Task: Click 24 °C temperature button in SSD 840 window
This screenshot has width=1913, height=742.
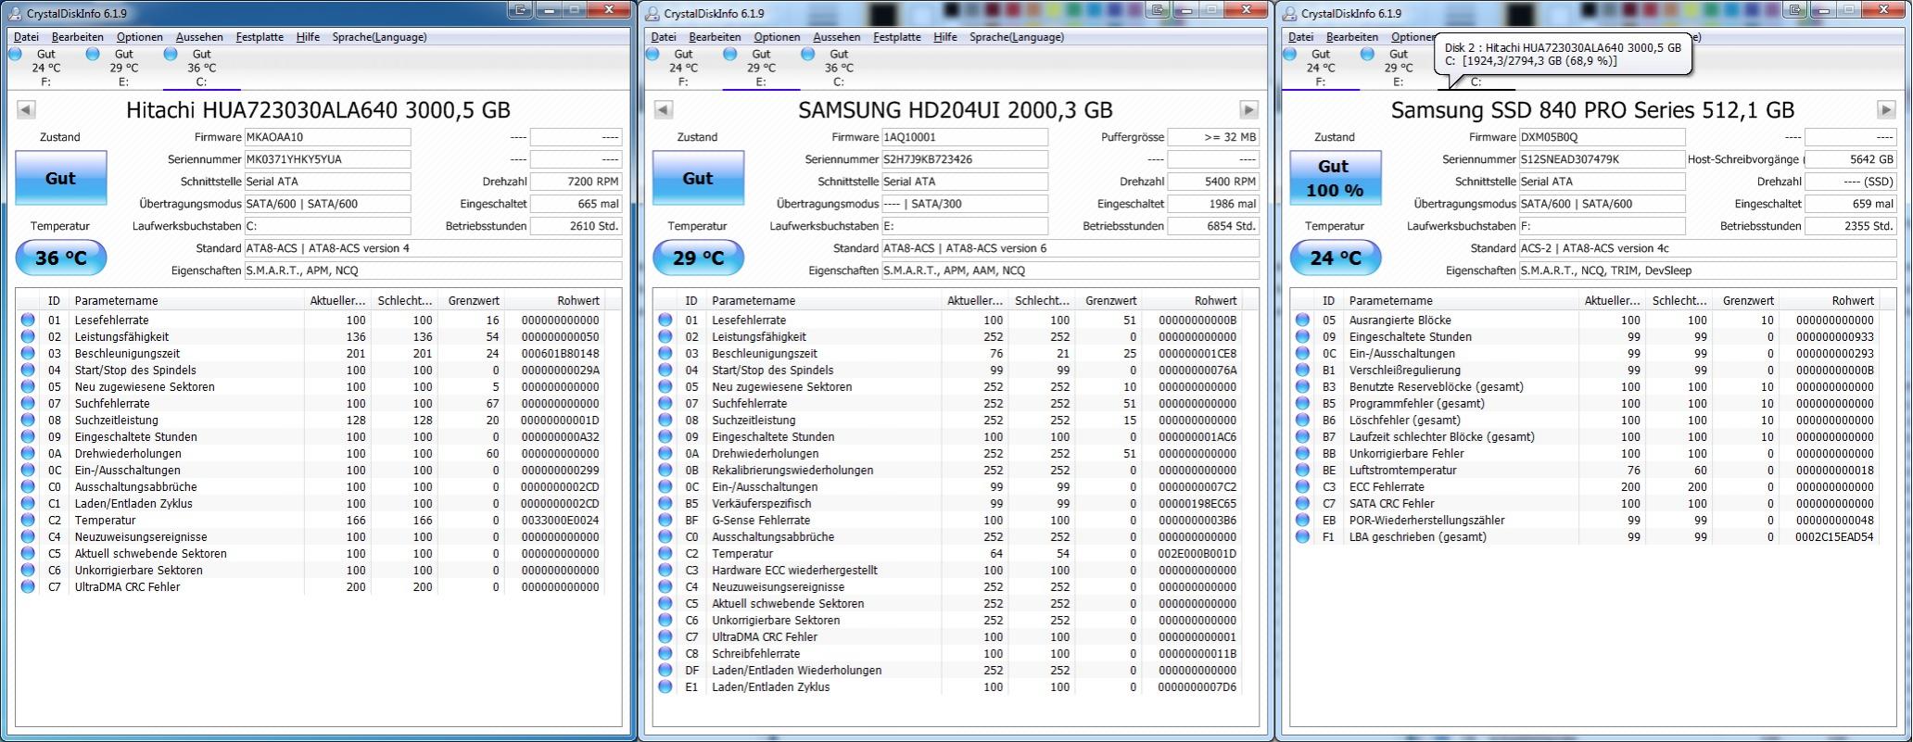Action: click(x=1336, y=258)
